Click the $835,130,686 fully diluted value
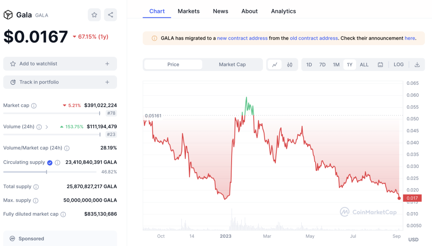Image resolution: width=432 pixels, height=246 pixels. point(100,214)
